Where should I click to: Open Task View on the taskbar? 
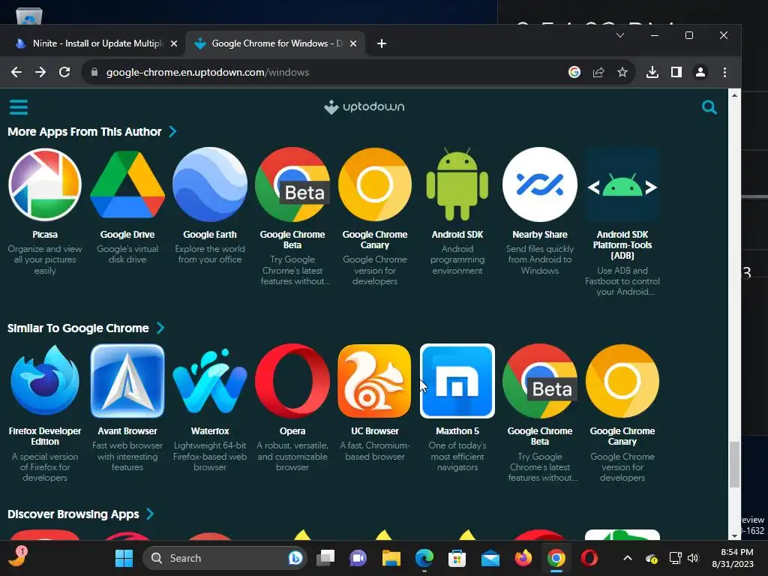pos(325,558)
